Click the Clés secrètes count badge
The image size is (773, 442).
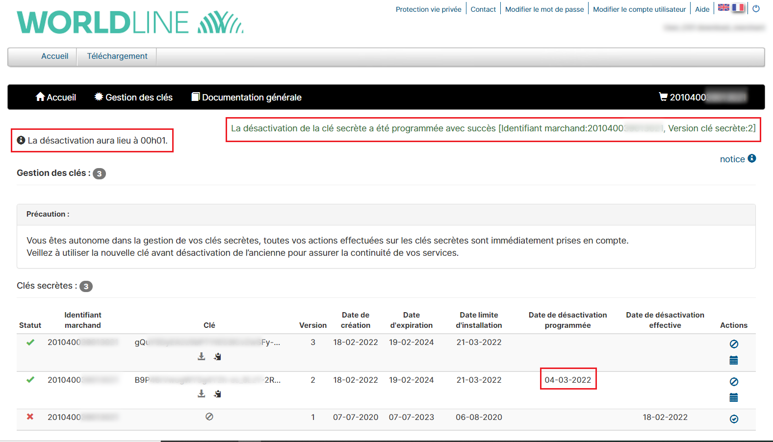[86, 286]
